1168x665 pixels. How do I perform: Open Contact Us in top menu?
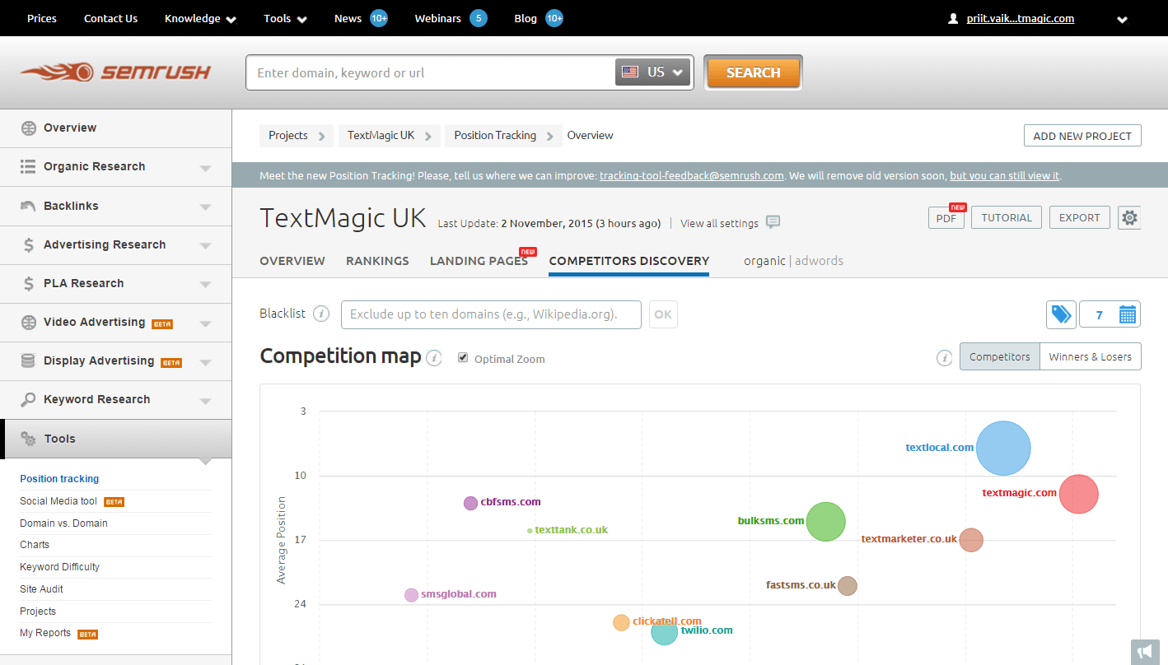(111, 18)
